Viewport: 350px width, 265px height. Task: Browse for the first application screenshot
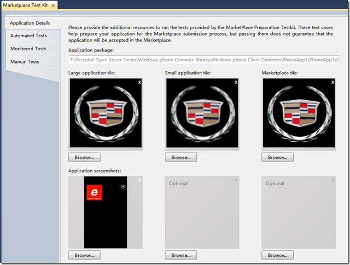84,255
